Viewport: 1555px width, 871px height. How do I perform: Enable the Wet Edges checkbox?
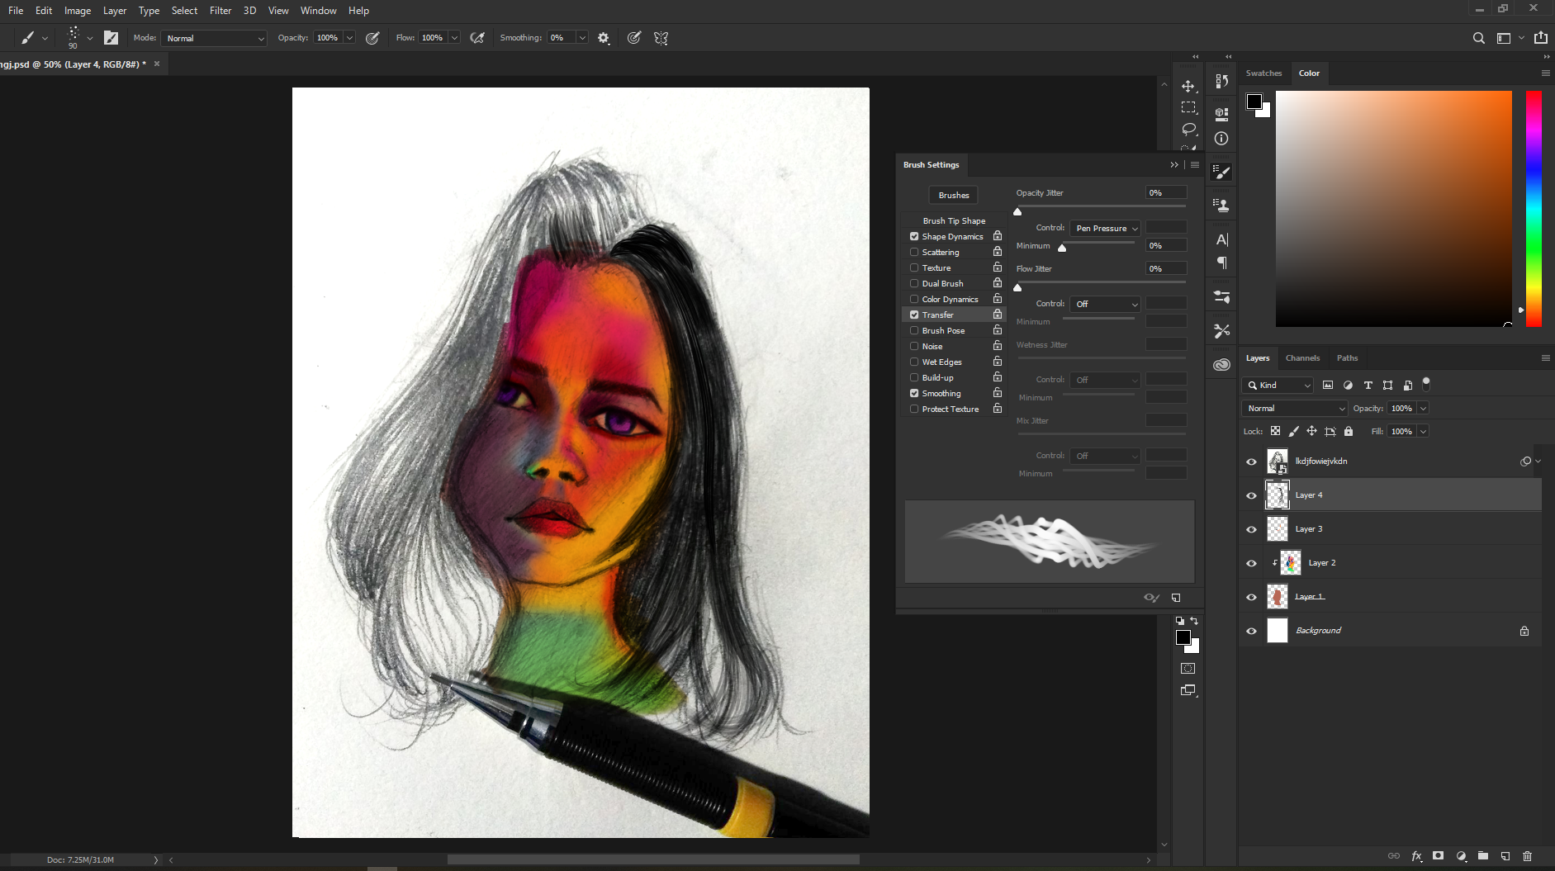coord(914,362)
